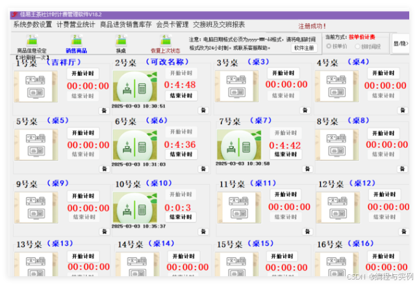Stop table 7 timer with 结束计时
The image size is (417, 284).
click(286, 154)
